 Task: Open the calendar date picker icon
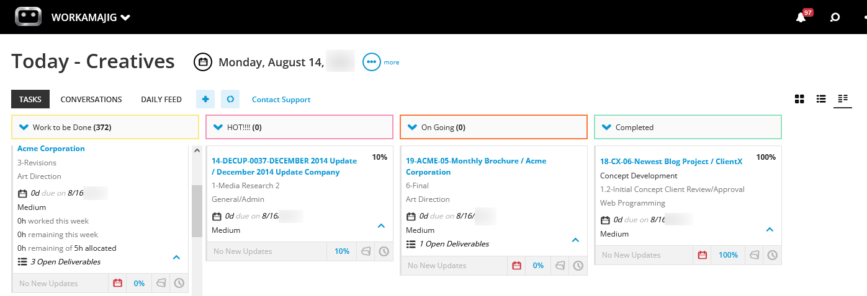203,62
